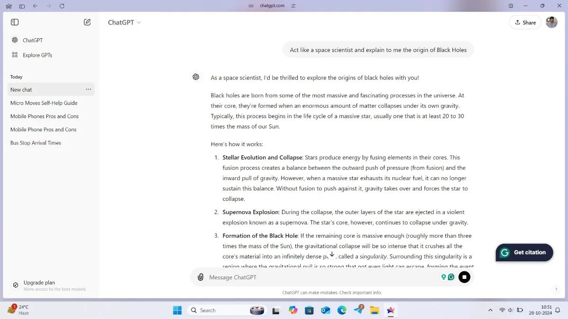Open the notifications bell

point(558,310)
